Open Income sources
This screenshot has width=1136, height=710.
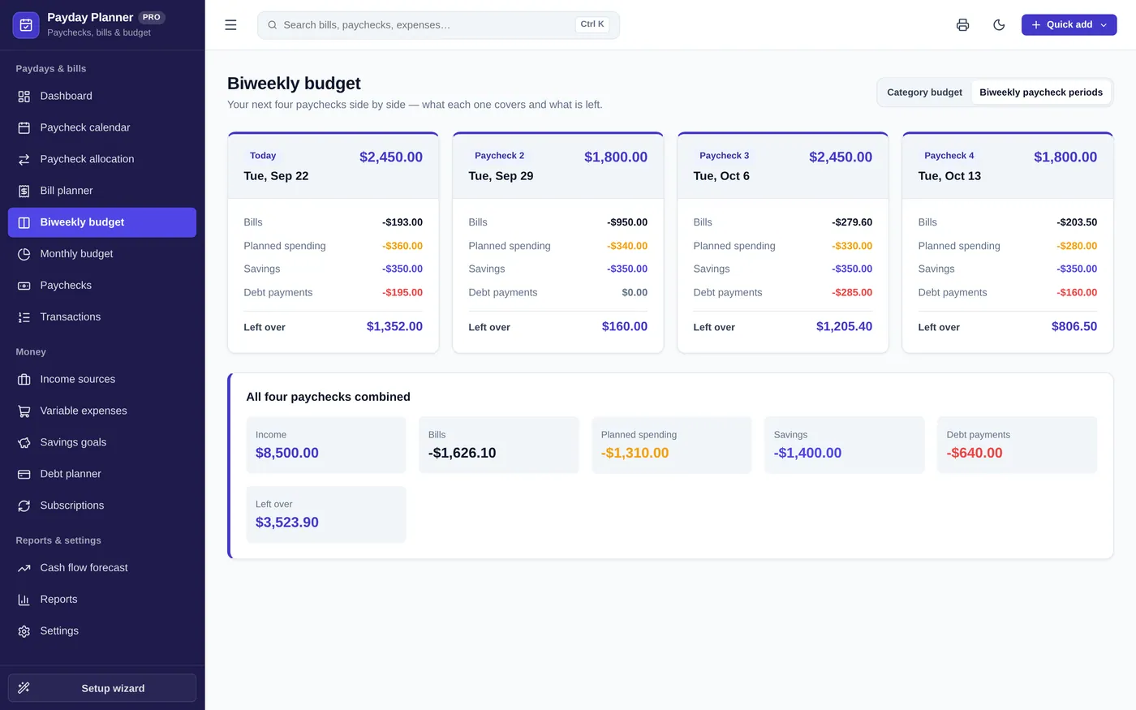click(x=102, y=379)
